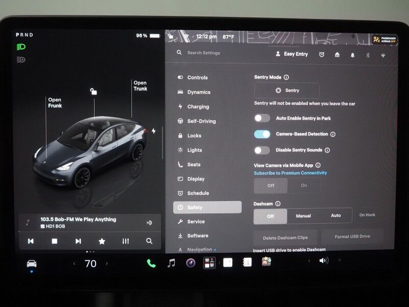409x307 pixels.
Task: Decrease temperature with left chevron
Action: coord(74,264)
